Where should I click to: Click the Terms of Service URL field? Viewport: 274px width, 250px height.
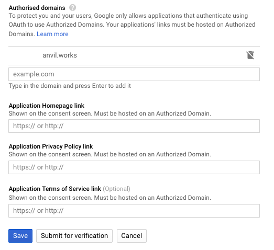134,211
